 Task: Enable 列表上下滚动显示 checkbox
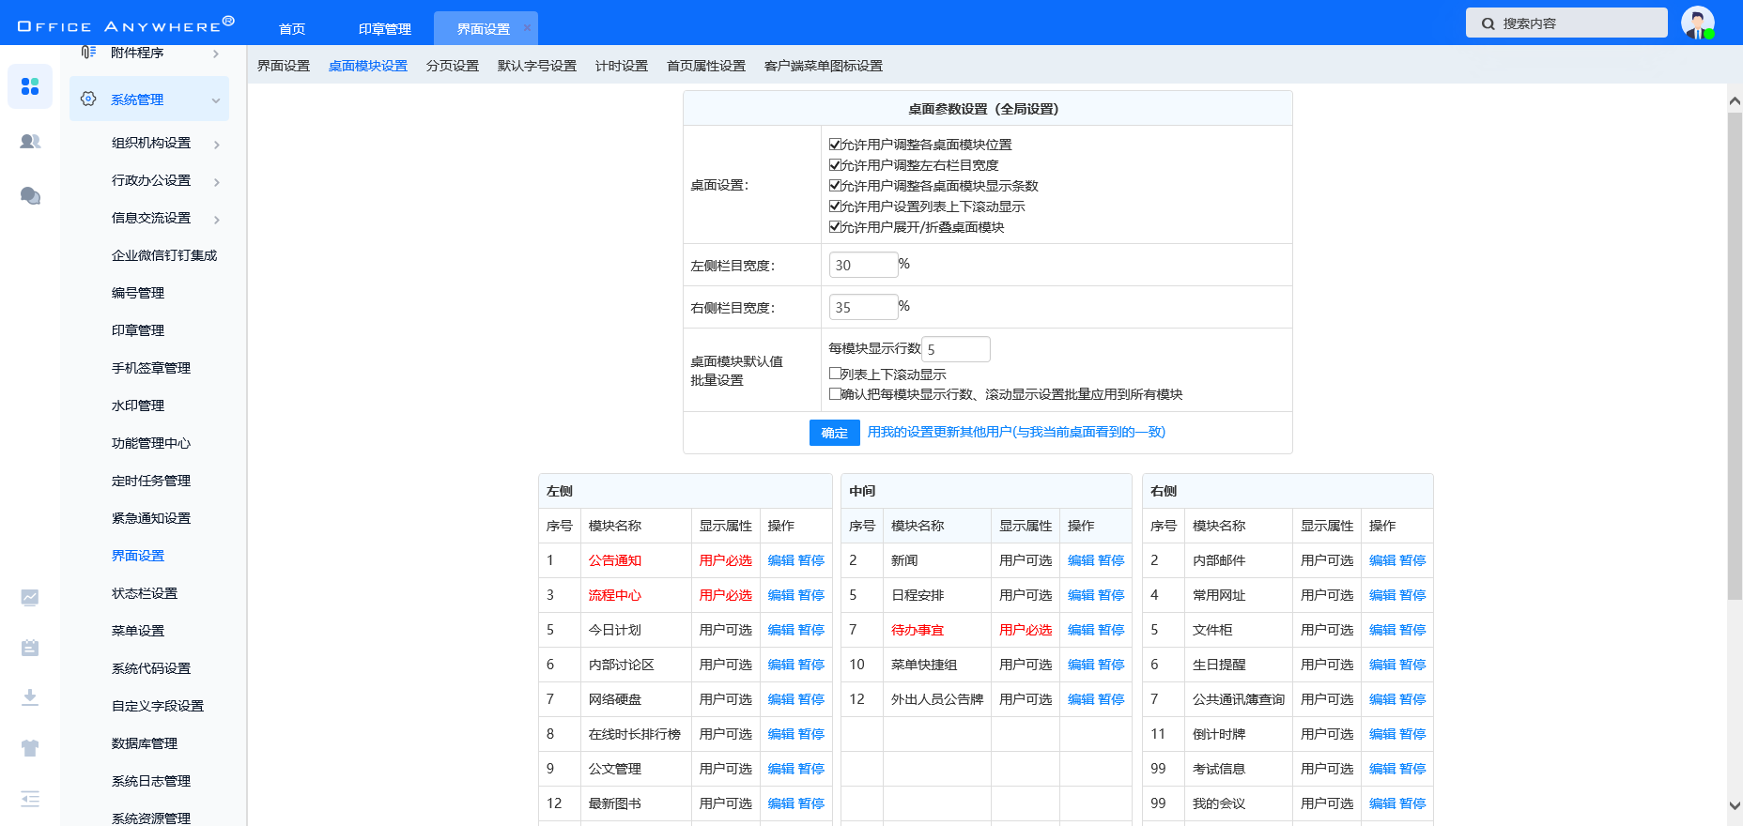[835, 374]
